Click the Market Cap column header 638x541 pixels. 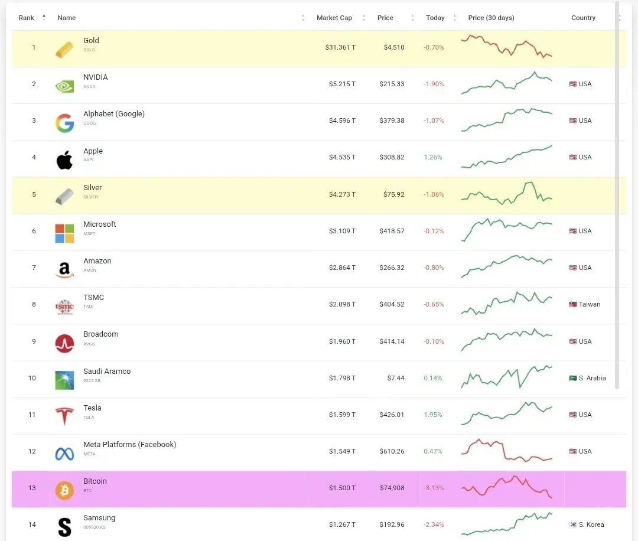334,18
